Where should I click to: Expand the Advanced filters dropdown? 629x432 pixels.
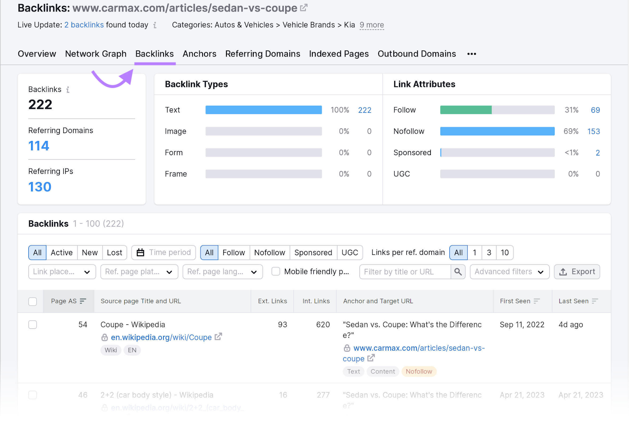(509, 272)
